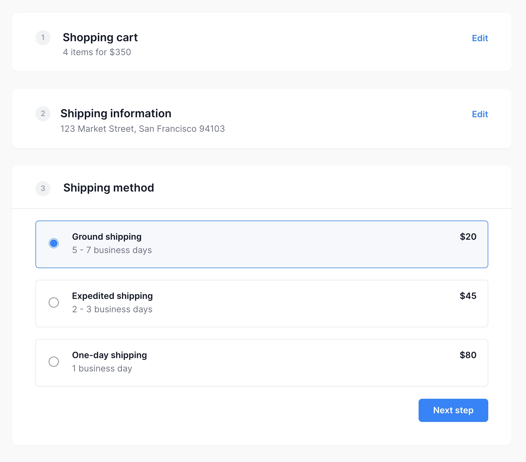The width and height of the screenshot is (526, 462).
Task: Choose the One-day shipping radio button
Action: click(54, 362)
